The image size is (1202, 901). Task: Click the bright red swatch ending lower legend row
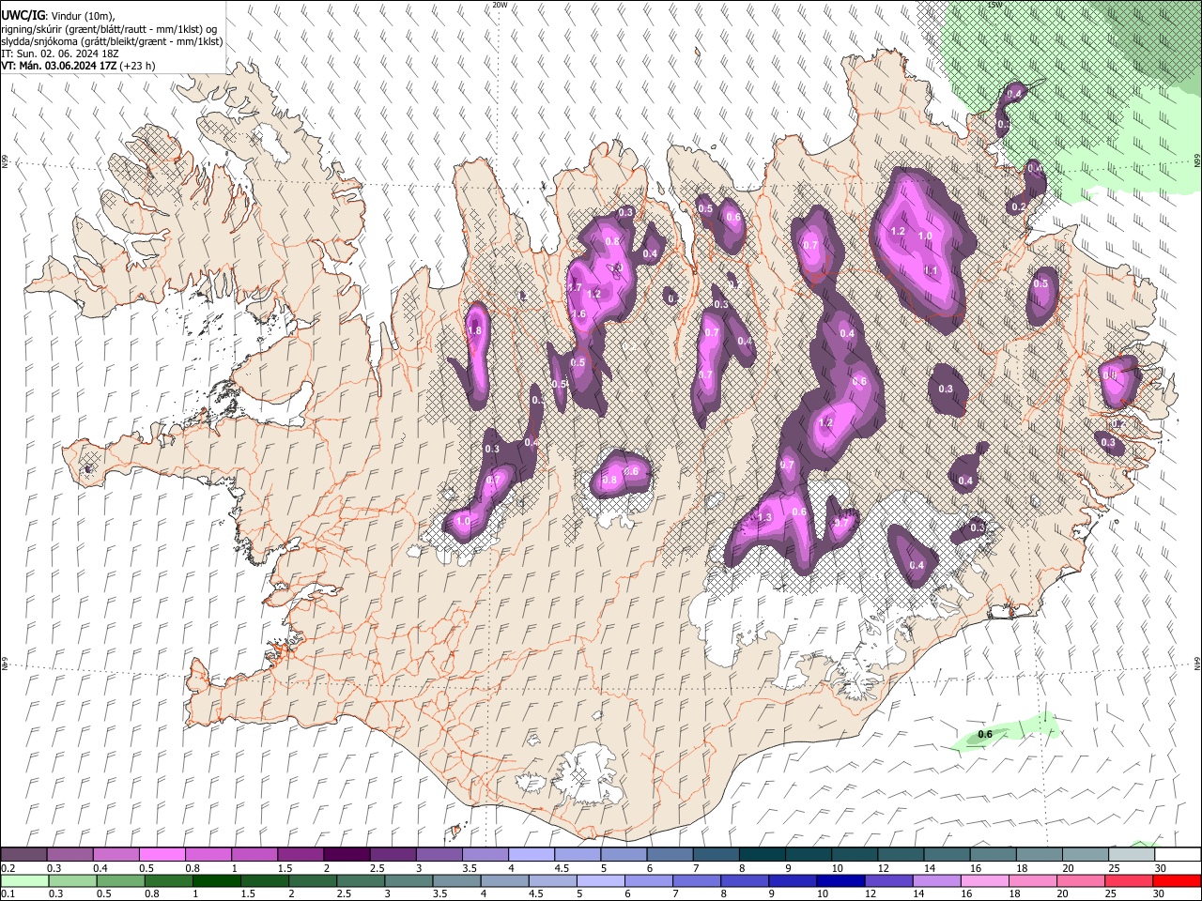click(1177, 880)
